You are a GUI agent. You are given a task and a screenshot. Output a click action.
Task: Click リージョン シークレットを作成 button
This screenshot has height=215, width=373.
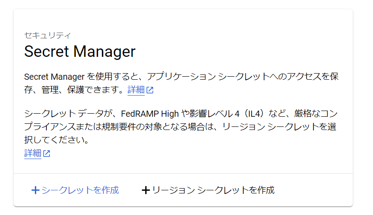(208, 190)
